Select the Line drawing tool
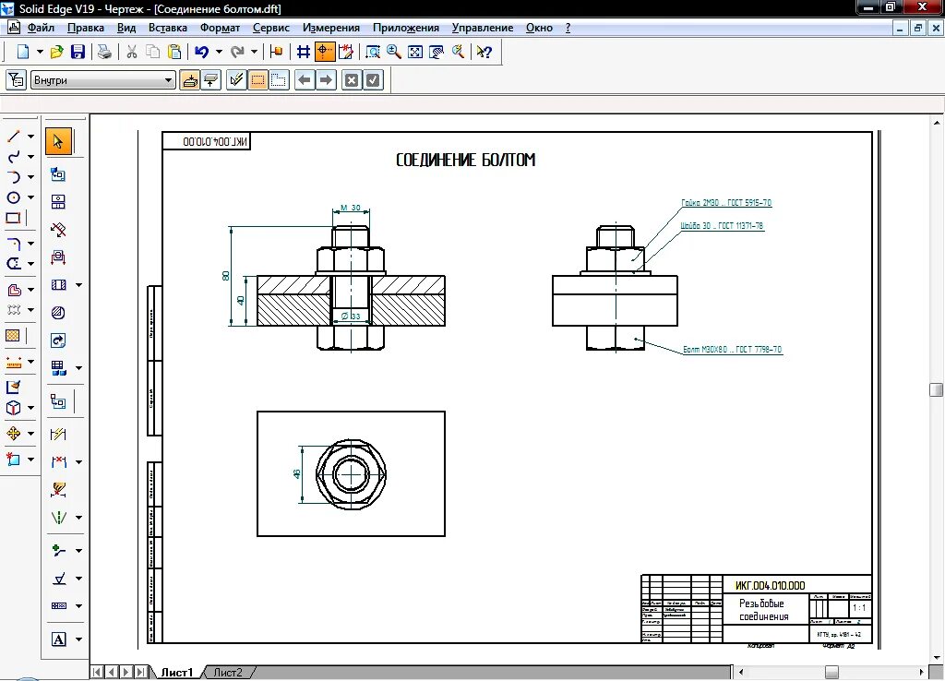The width and height of the screenshot is (945, 681). [x=14, y=137]
